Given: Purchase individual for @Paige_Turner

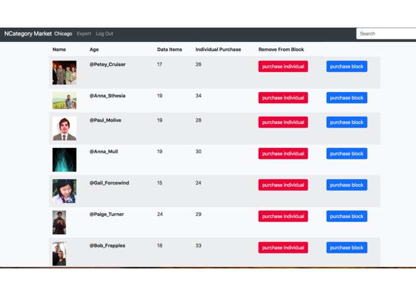Looking at the screenshot, I should pyautogui.click(x=283, y=216).
